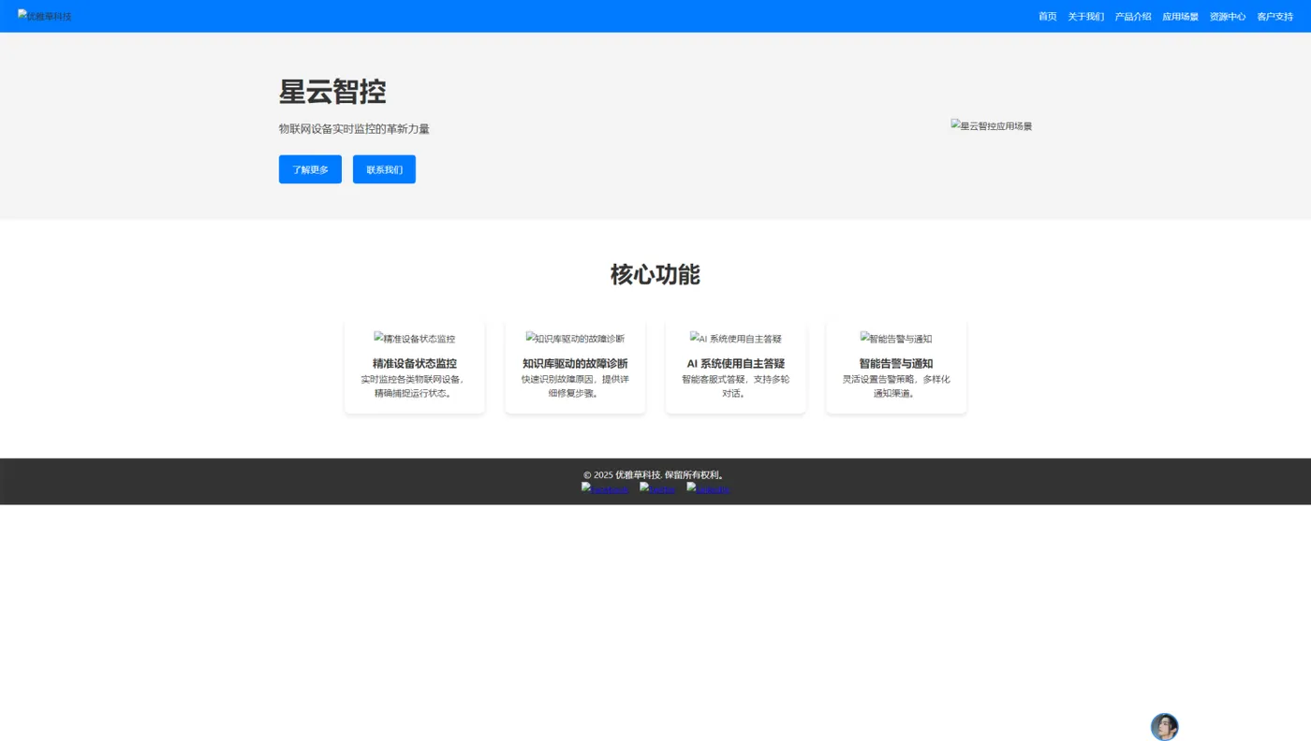Open 产品介绍 navigation item
1311x741 pixels.
(x=1133, y=17)
